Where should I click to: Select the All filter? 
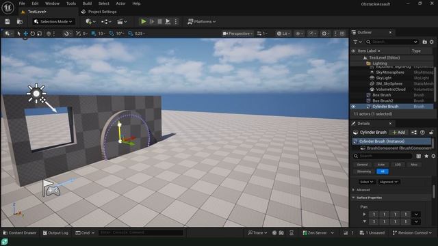coord(383,172)
